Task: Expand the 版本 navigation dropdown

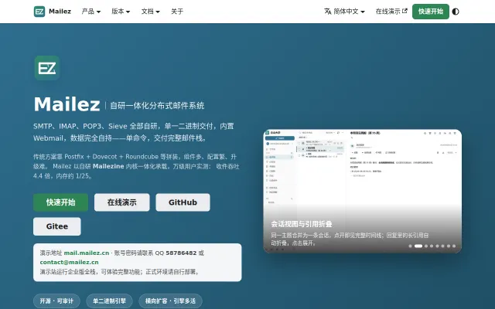Action: (121, 12)
